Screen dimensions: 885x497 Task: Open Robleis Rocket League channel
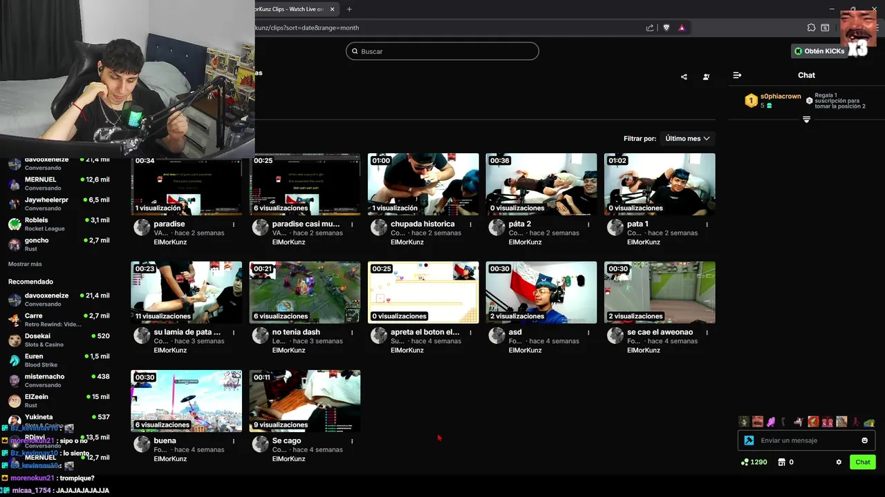[x=59, y=224]
